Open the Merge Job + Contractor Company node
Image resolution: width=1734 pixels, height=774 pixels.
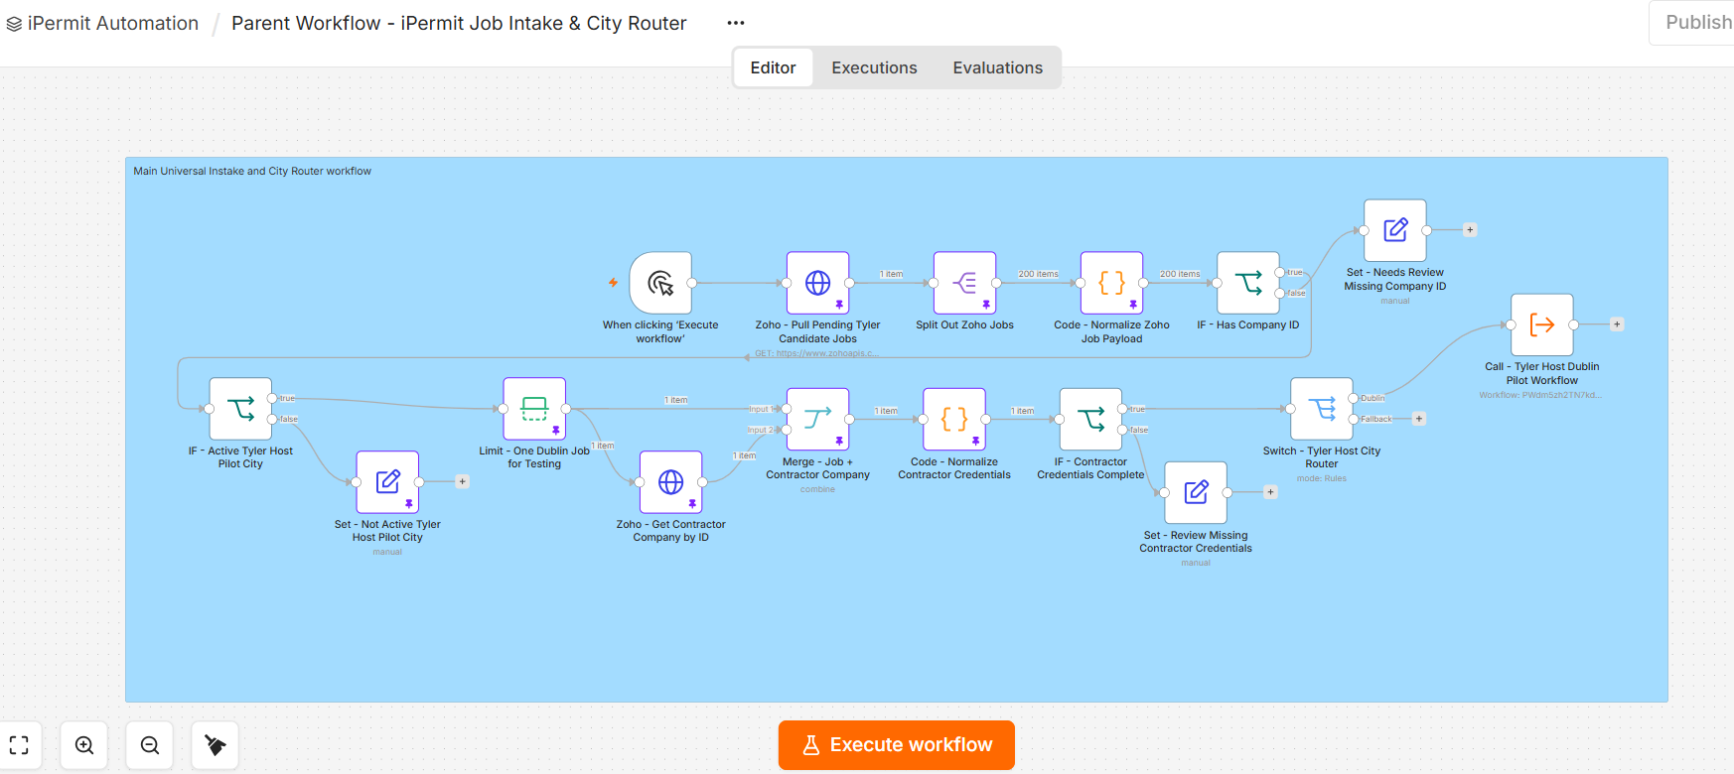coord(817,419)
